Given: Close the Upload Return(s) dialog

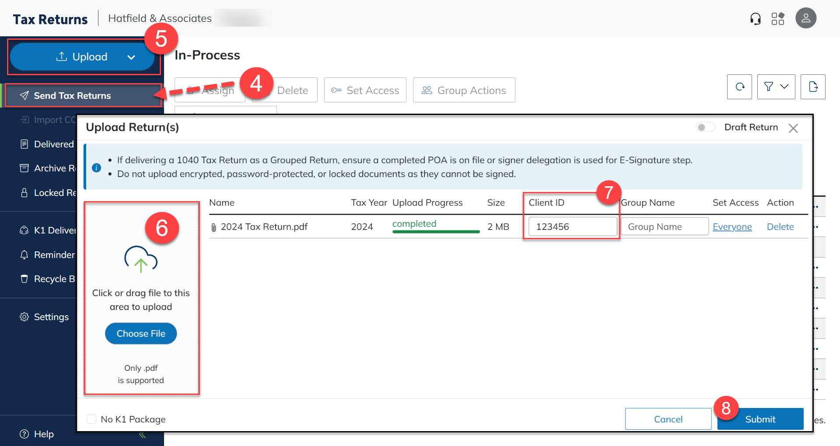Looking at the screenshot, I should [793, 128].
